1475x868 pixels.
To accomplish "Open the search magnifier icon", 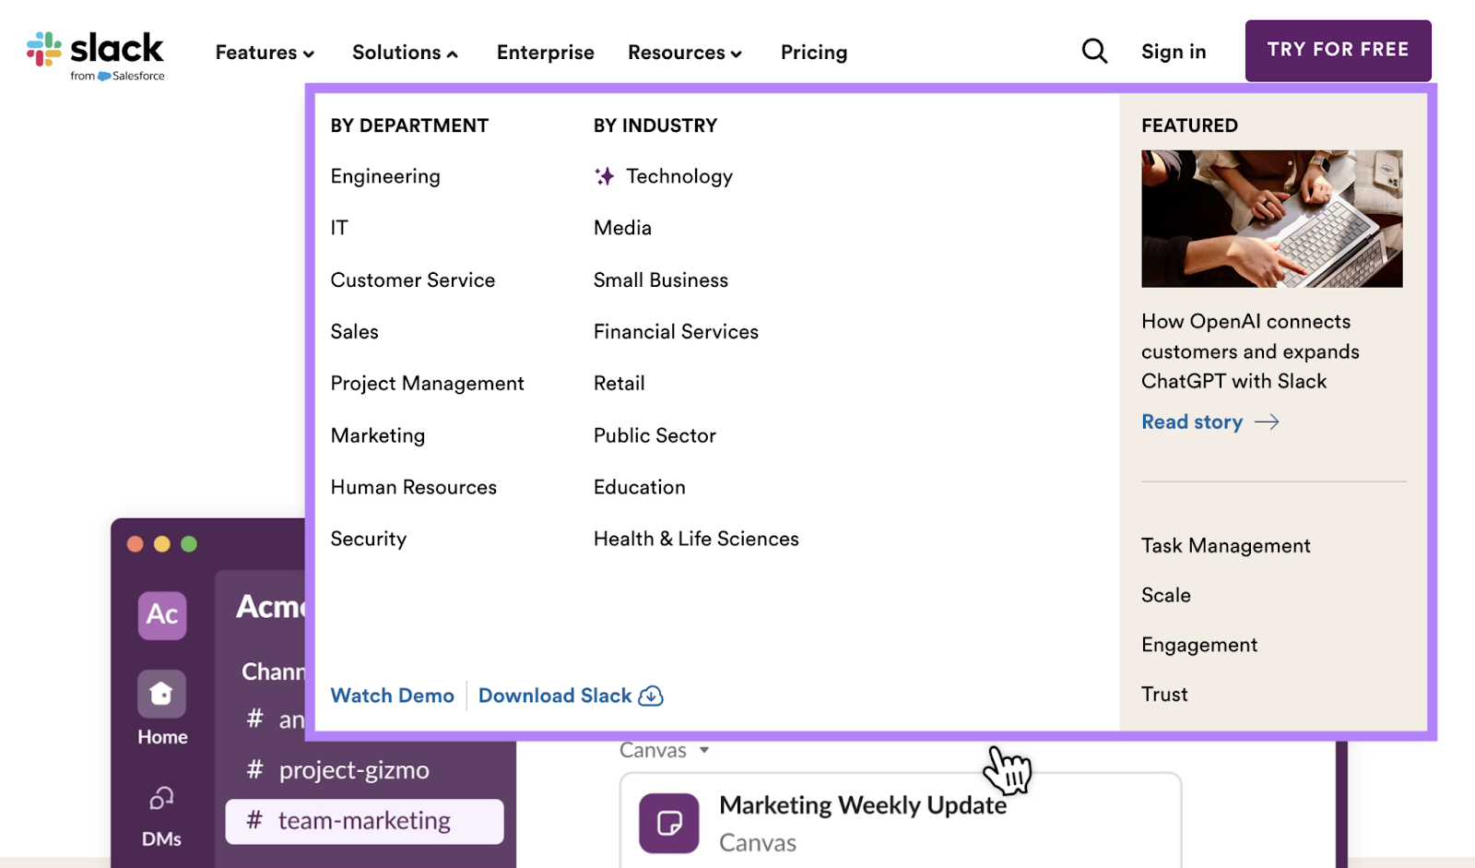I will 1093,51.
